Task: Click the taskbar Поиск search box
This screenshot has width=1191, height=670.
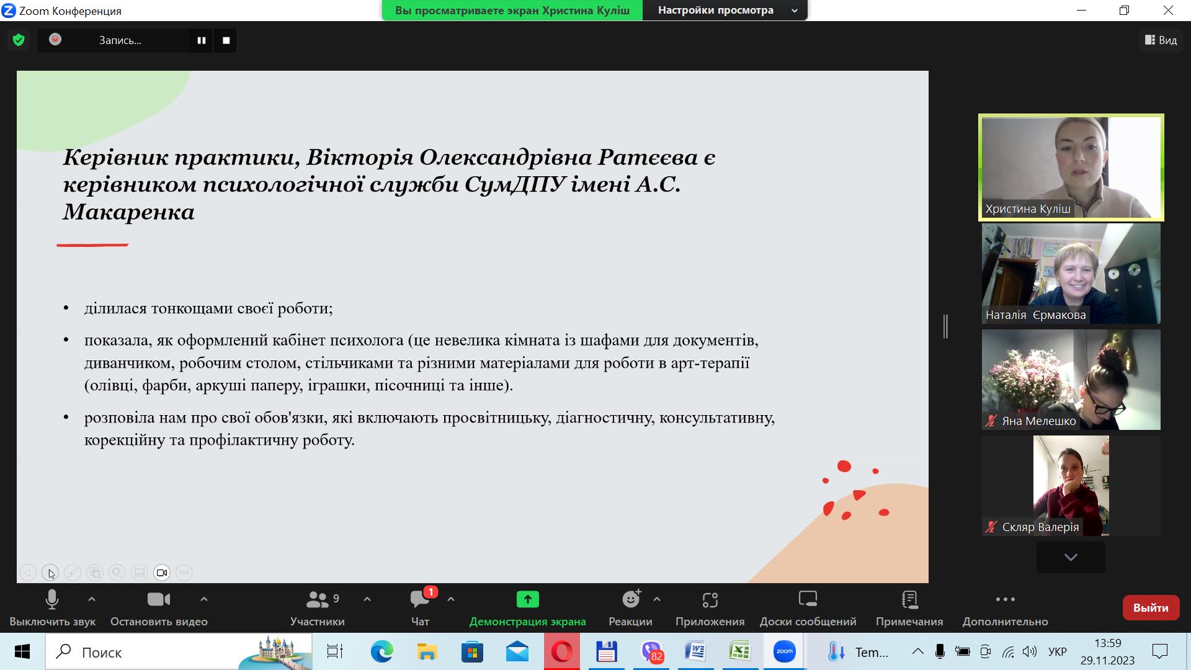Action: [179, 652]
